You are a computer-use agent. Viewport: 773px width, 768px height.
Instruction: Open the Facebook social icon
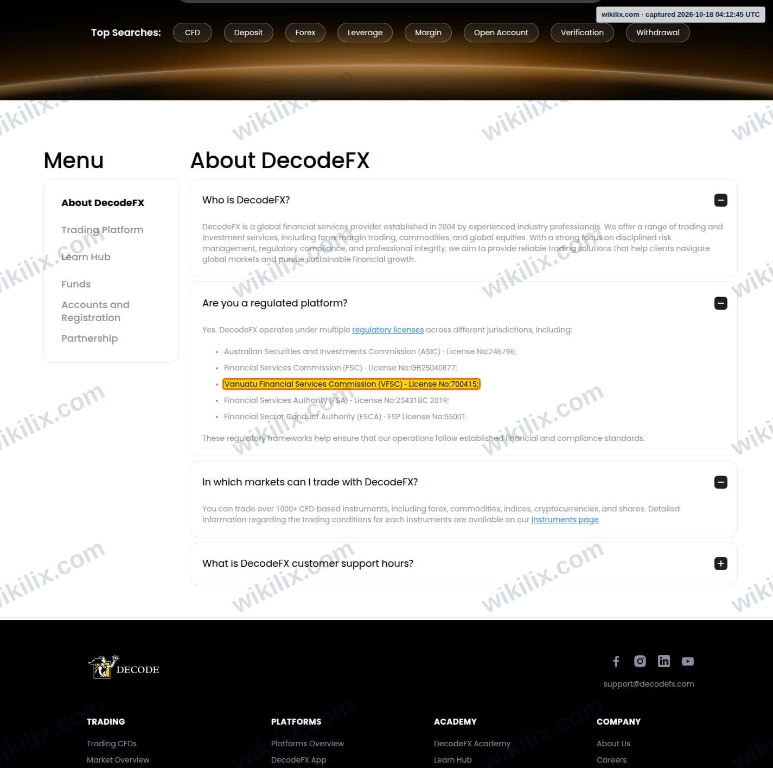(x=616, y=661)
